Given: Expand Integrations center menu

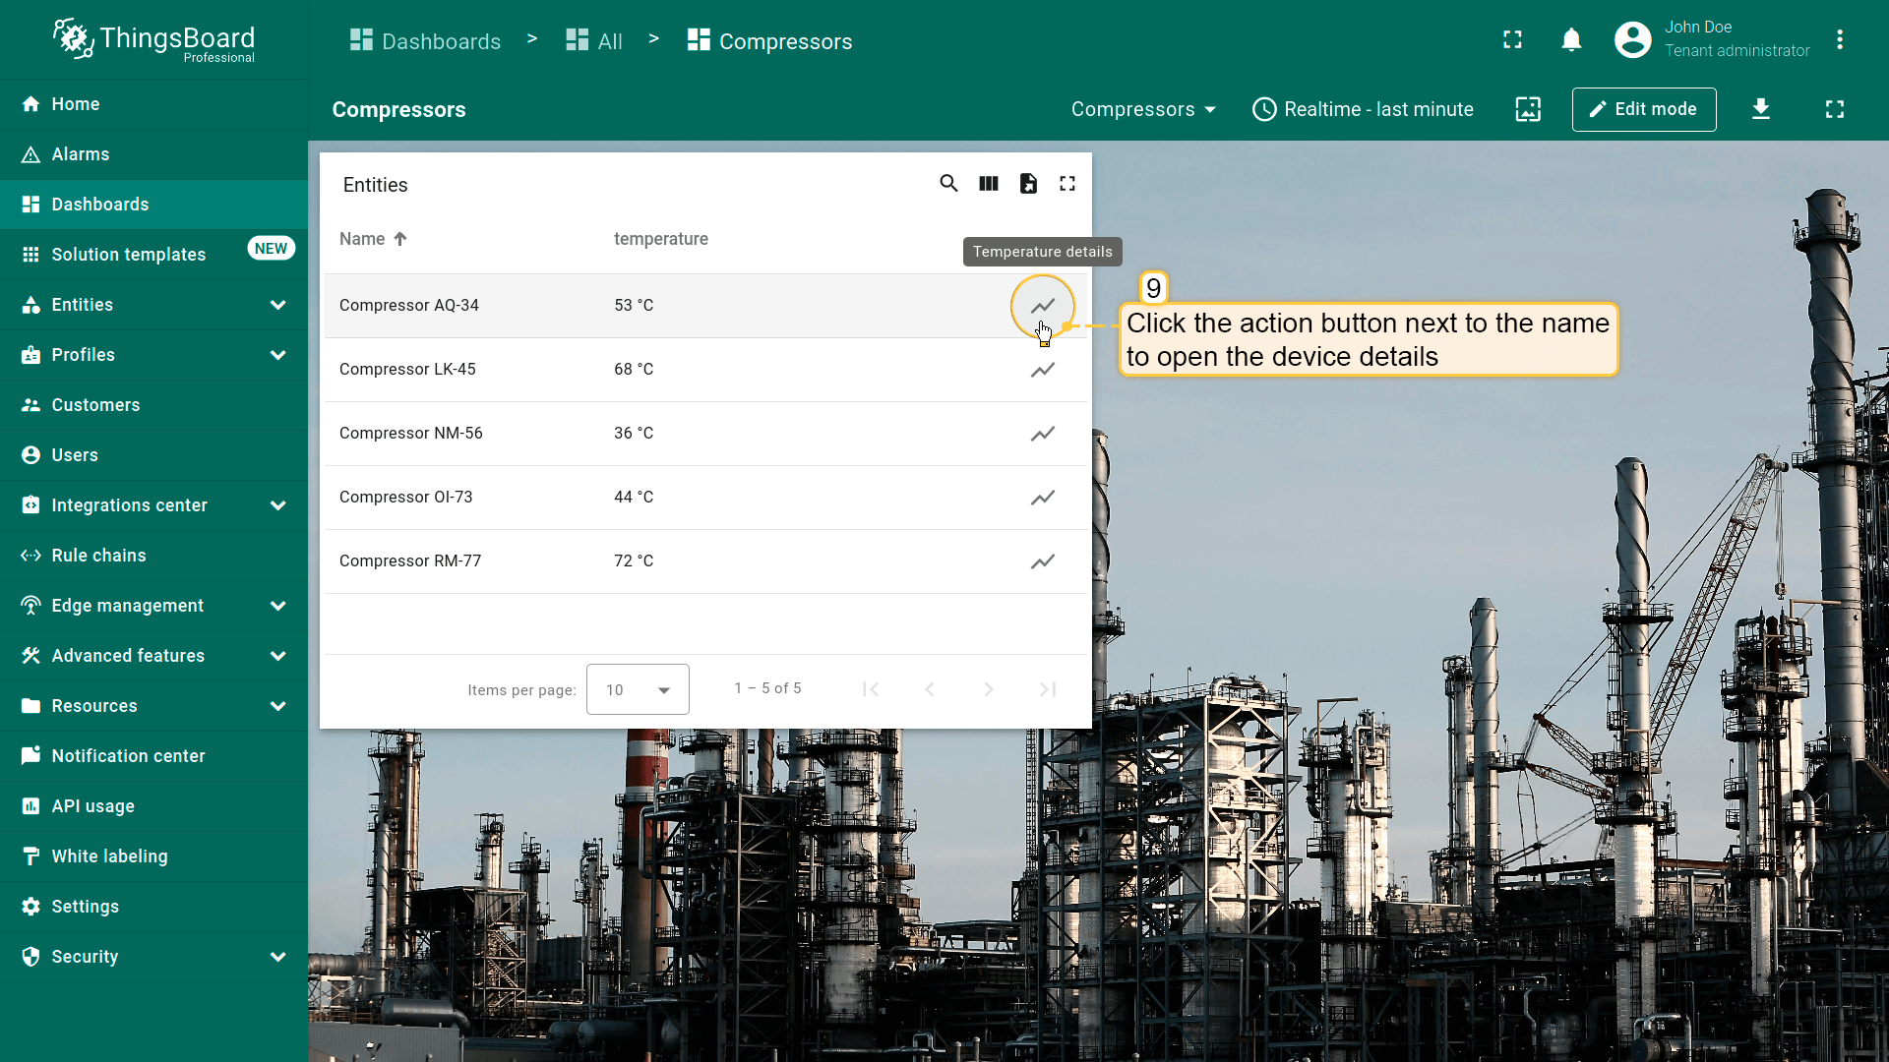Looking at the screenshot, I should click(x=277, y=505).
